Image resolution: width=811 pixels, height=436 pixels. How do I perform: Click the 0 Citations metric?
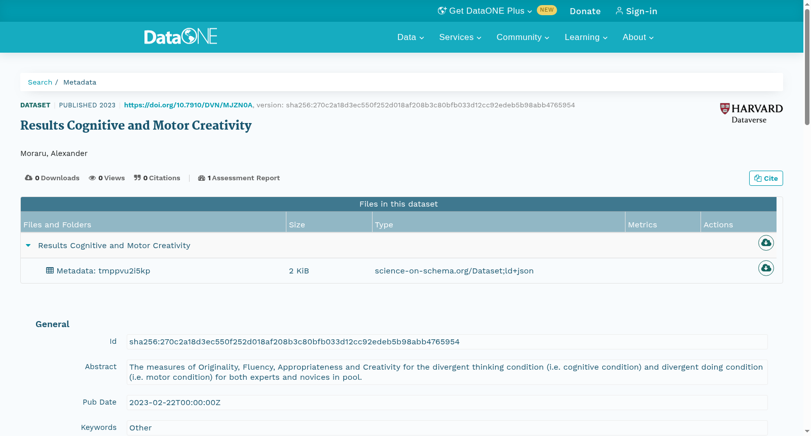pyautogui.click(x=157, y=178)
